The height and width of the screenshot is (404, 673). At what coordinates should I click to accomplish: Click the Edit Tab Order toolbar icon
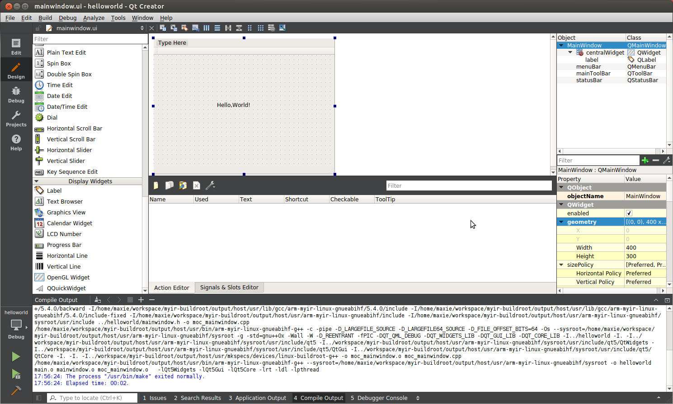click(195, 28)
